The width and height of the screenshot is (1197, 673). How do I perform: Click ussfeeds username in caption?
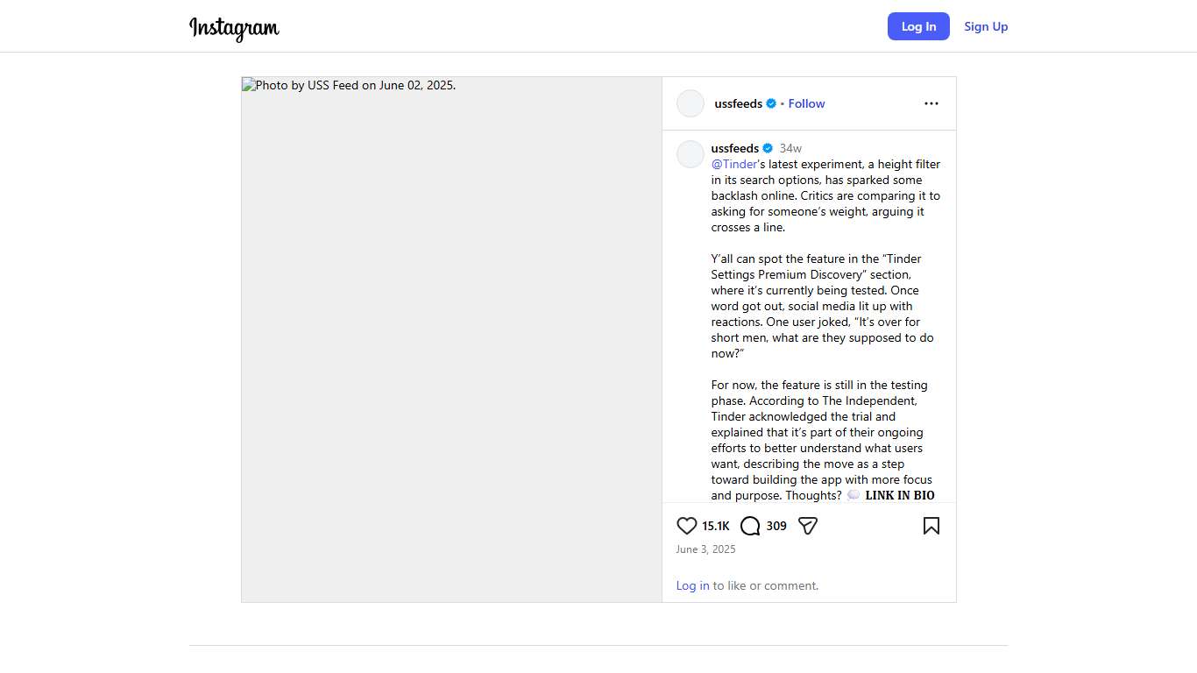coord(734,148)
